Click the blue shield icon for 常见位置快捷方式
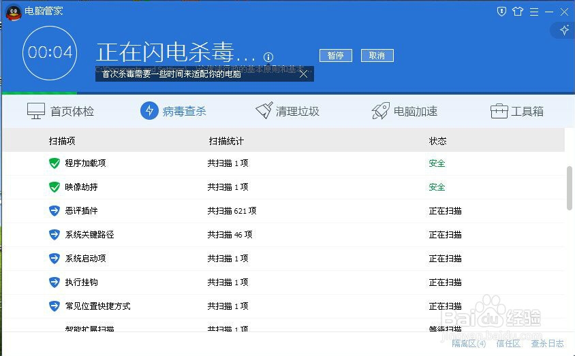575x356 pixels. 55,306
